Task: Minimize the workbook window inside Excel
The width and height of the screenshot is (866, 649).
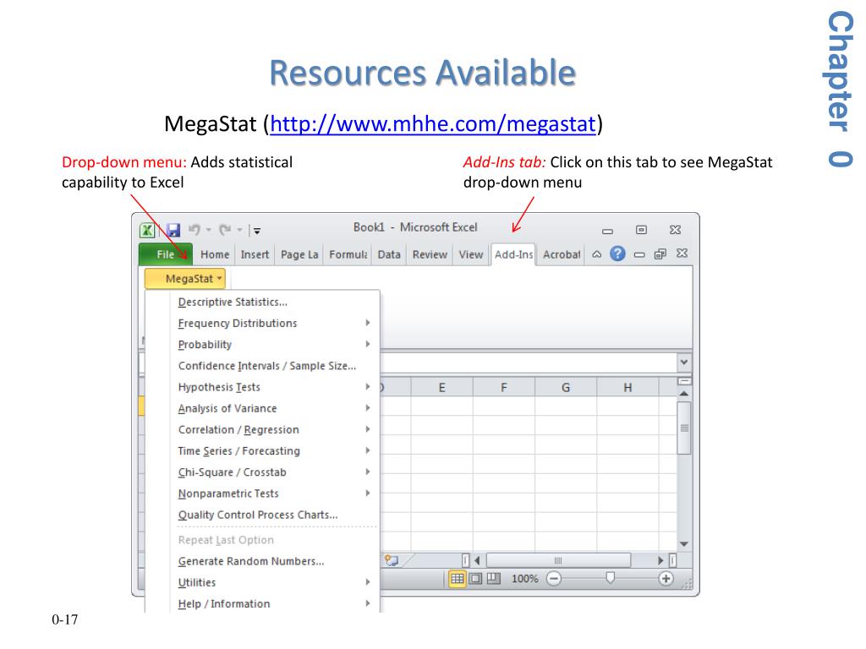Action: [639, 254]
